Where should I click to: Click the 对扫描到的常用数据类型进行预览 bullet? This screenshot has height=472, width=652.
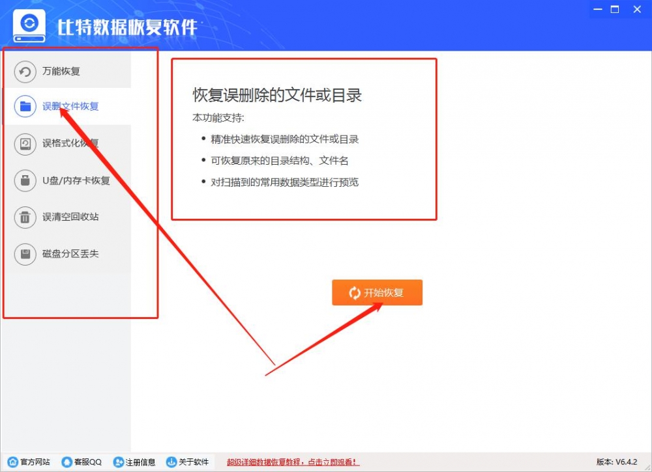(284, 182)
